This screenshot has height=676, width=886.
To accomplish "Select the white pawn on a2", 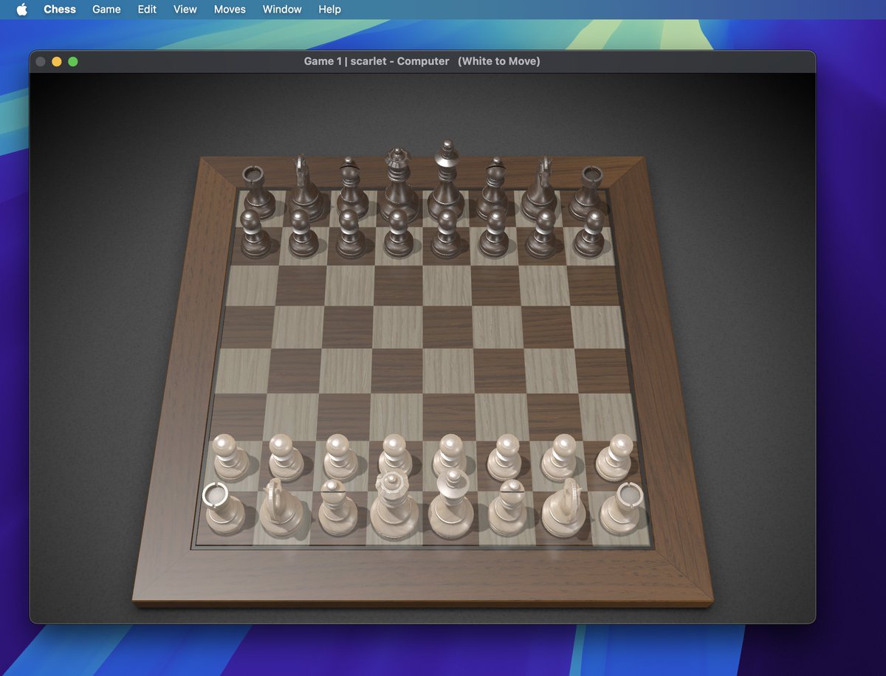I will 230,458.
